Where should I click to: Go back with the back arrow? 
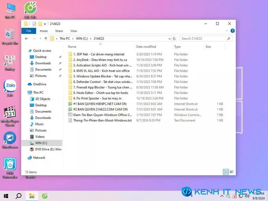pyautogui.click(x=26, y=39)
